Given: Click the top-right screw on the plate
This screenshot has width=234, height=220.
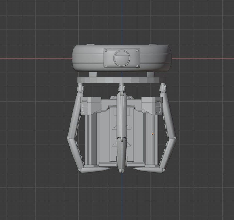Looking at the screenshot, I should [x=137, y=51].
